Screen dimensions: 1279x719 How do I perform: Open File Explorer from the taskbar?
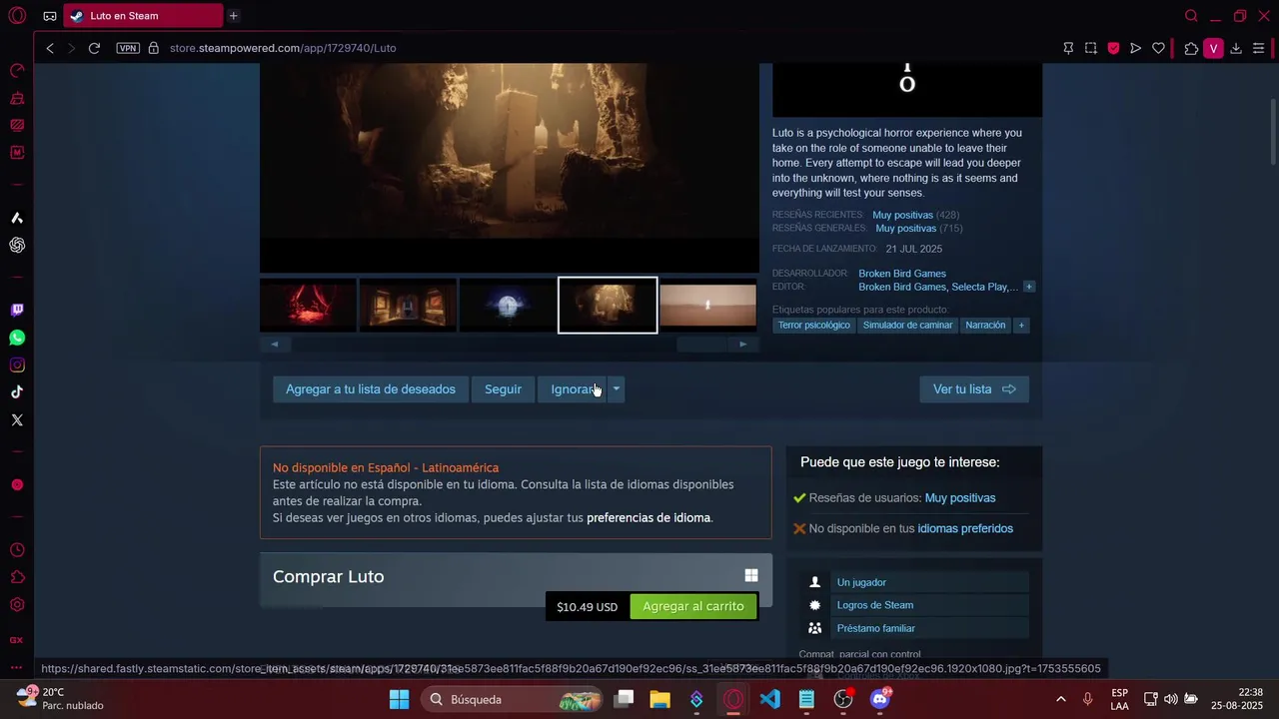659,699
